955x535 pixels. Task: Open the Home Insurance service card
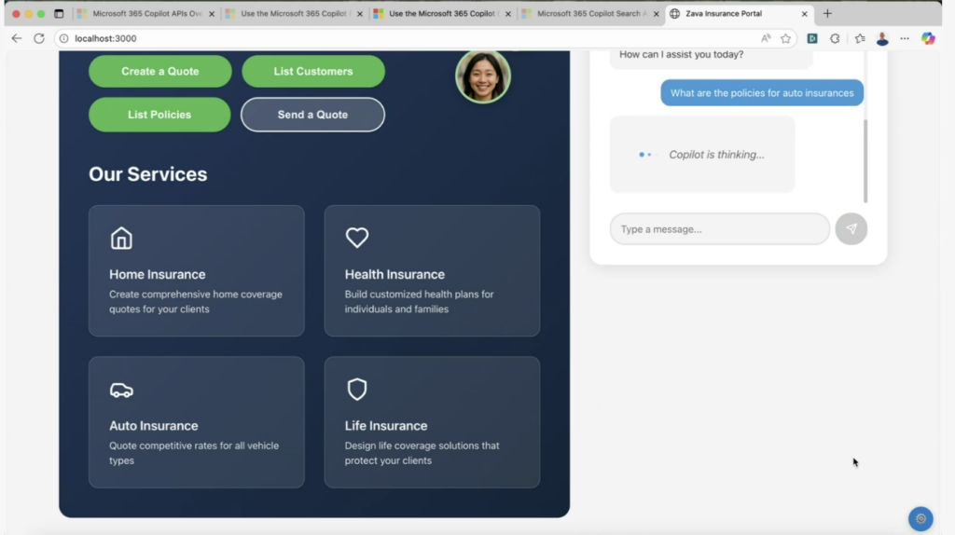pos(196,270)
